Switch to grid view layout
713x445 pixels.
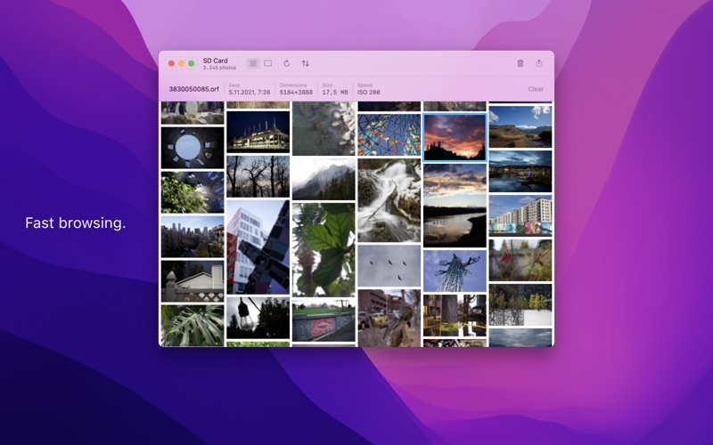click(x=253, y=63)
